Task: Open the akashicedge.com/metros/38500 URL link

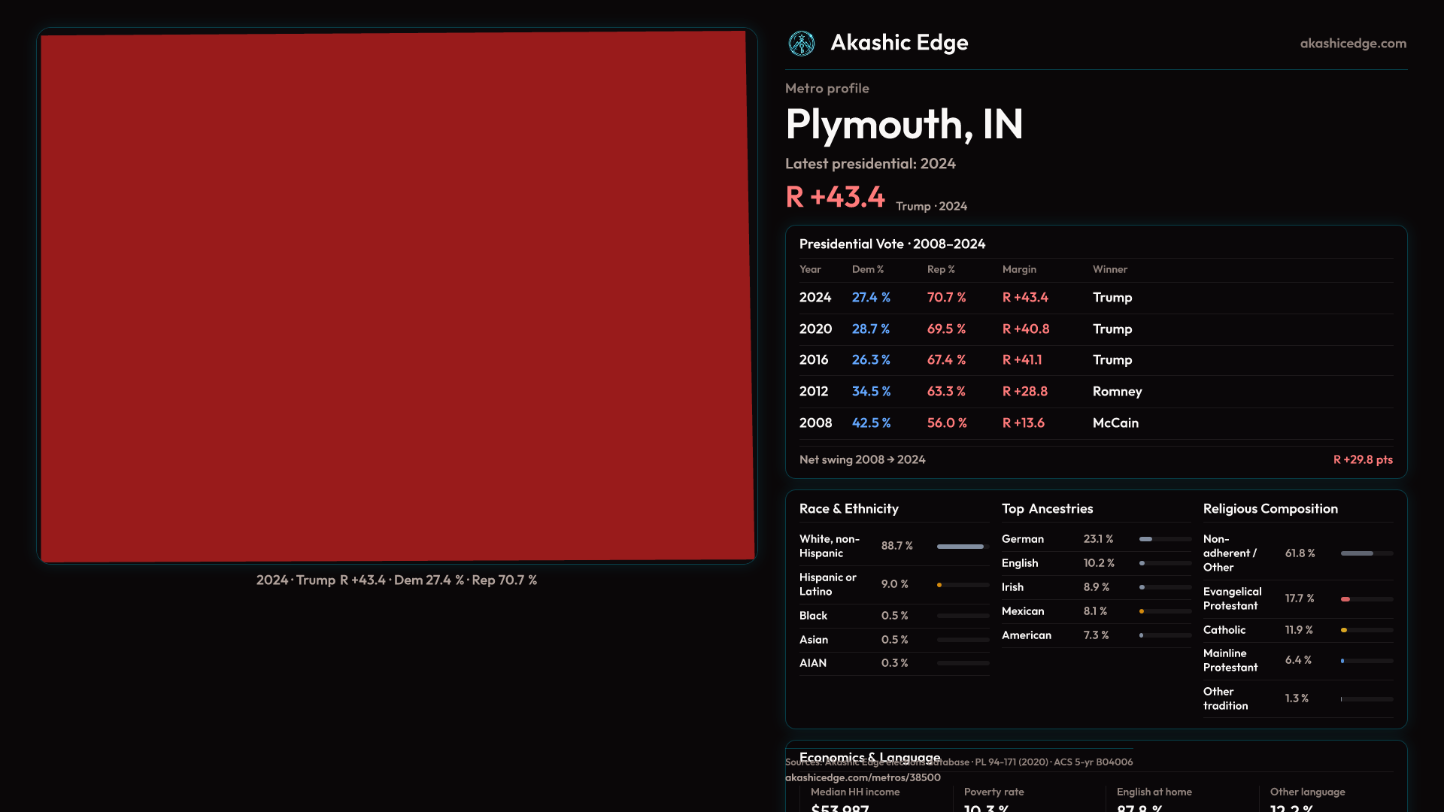Action: click(863, 777)
